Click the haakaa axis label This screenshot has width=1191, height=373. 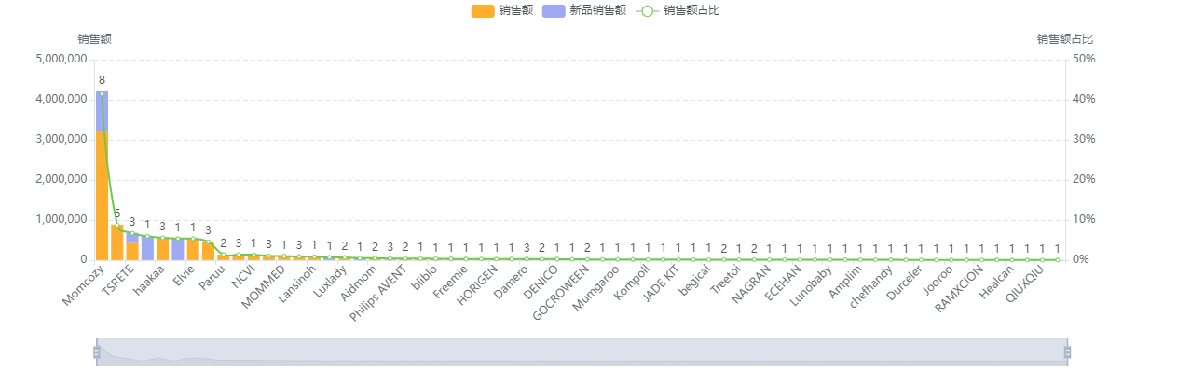pyautogui.click(x=149, y=279)
